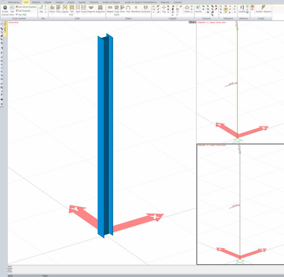Expand the Aks dropdown
The width and height of the screenshot is (284, 277).
tap(41, 14)
